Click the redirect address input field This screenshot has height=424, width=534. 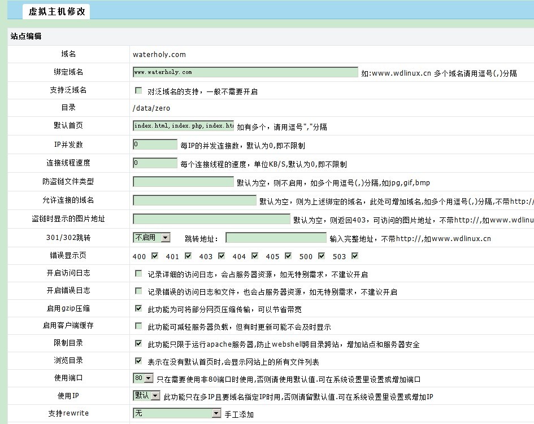point(276,238)
